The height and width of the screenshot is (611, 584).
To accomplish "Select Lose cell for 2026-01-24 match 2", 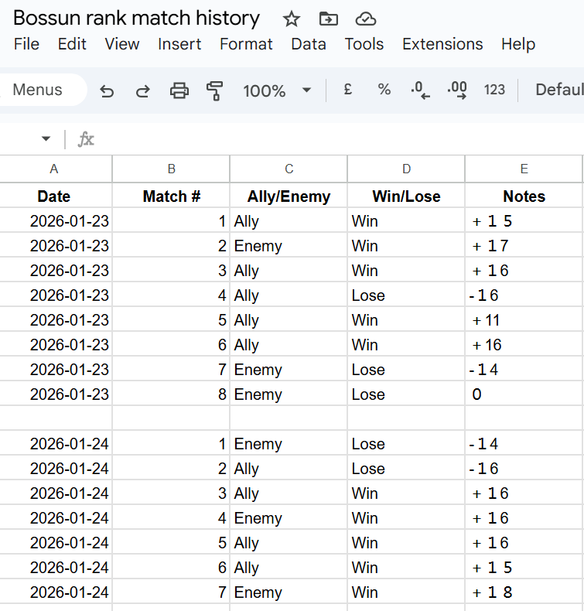I will click(x=406, y=469).
